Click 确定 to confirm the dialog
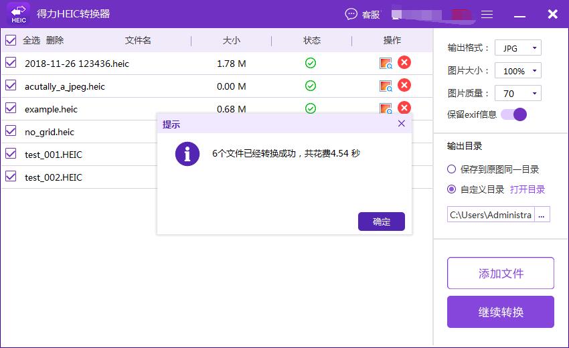Screen dimensions: 569x348 (381, 222)
